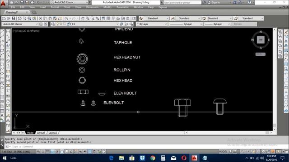Create a new drawing with QNew icon
The width and height of the screenshot is (289, 162).
pos(4,18)
